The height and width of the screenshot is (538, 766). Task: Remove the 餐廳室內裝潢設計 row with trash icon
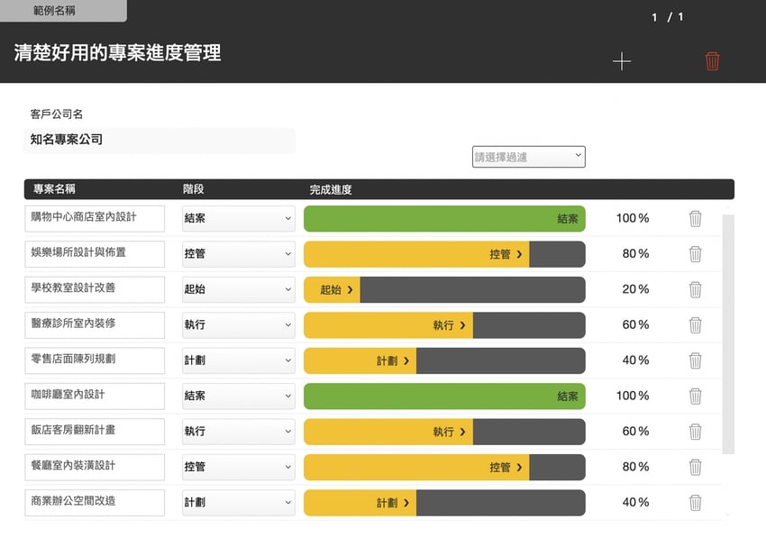[695, 467]
